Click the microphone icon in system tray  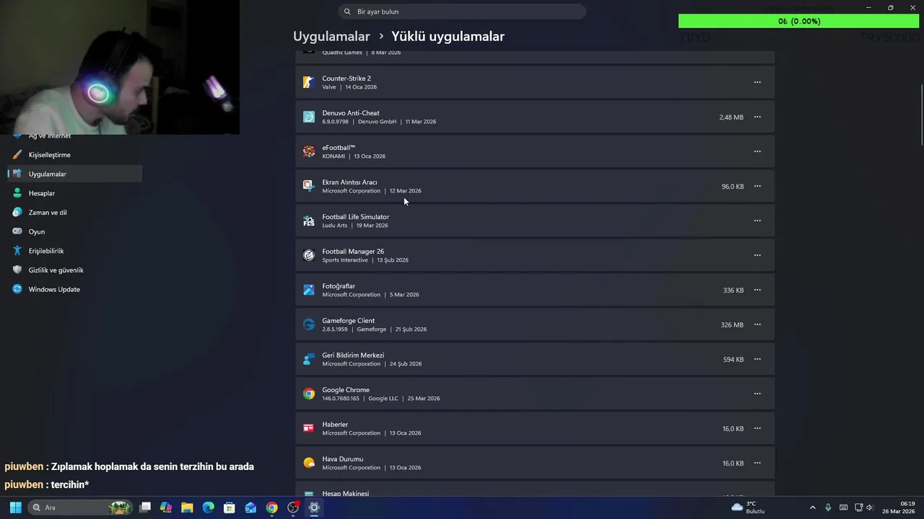click(828, 507)
